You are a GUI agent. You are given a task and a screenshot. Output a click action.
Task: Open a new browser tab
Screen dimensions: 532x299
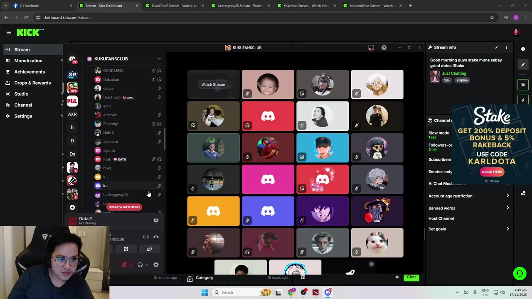(410, 6)
